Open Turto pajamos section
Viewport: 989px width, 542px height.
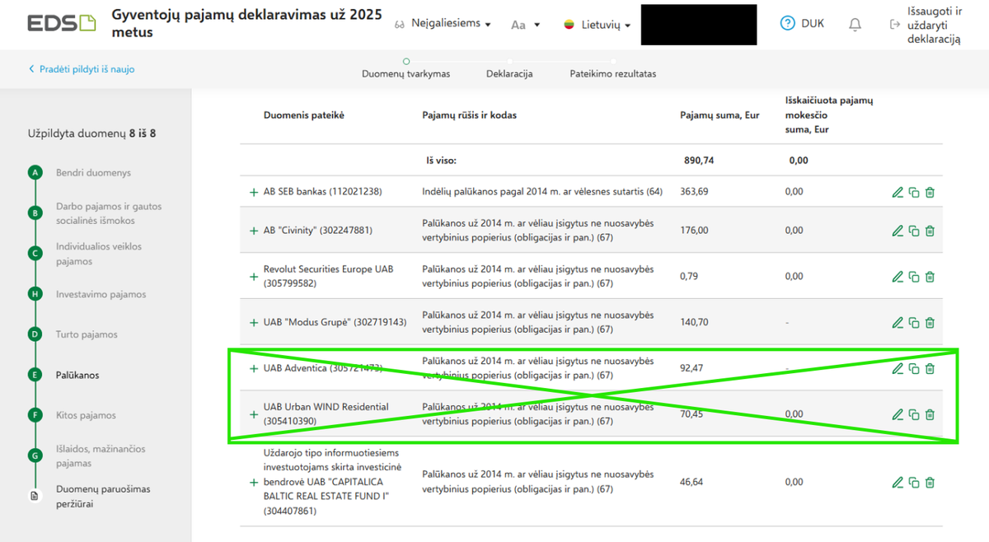(87, 334)
